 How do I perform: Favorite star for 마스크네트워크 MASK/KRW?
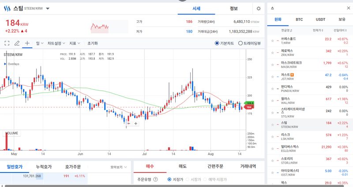click(272, 65)
